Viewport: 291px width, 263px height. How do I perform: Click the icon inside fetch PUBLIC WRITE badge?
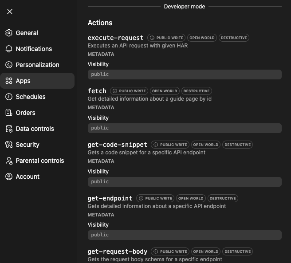point(115,91)
